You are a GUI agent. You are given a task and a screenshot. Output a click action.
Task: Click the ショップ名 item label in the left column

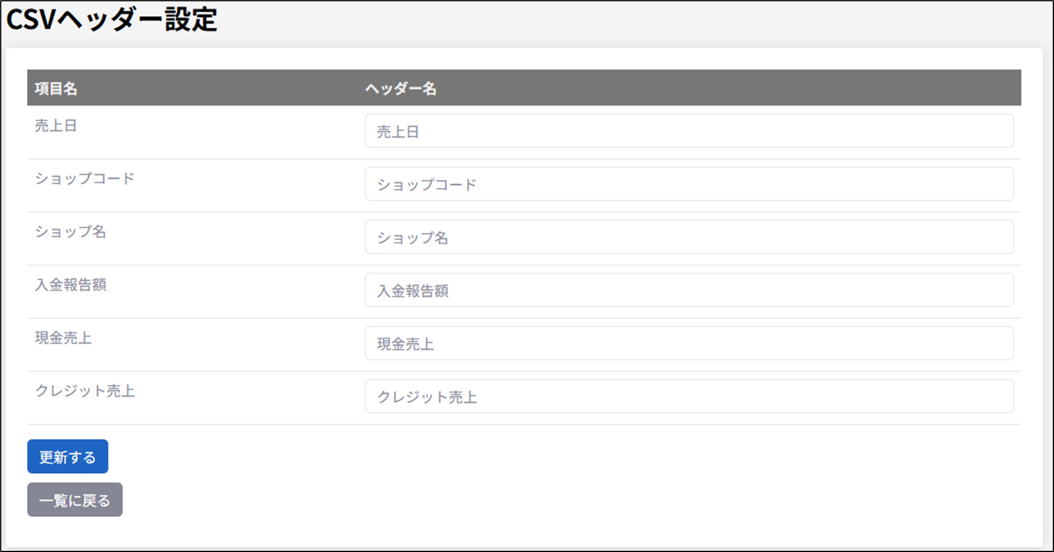(x=70, y=232)
